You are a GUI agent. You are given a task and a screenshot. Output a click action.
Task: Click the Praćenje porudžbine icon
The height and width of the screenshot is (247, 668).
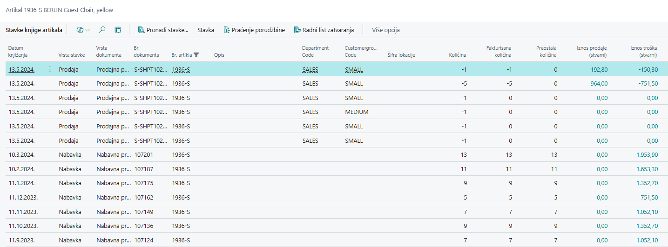click(227, 30)
